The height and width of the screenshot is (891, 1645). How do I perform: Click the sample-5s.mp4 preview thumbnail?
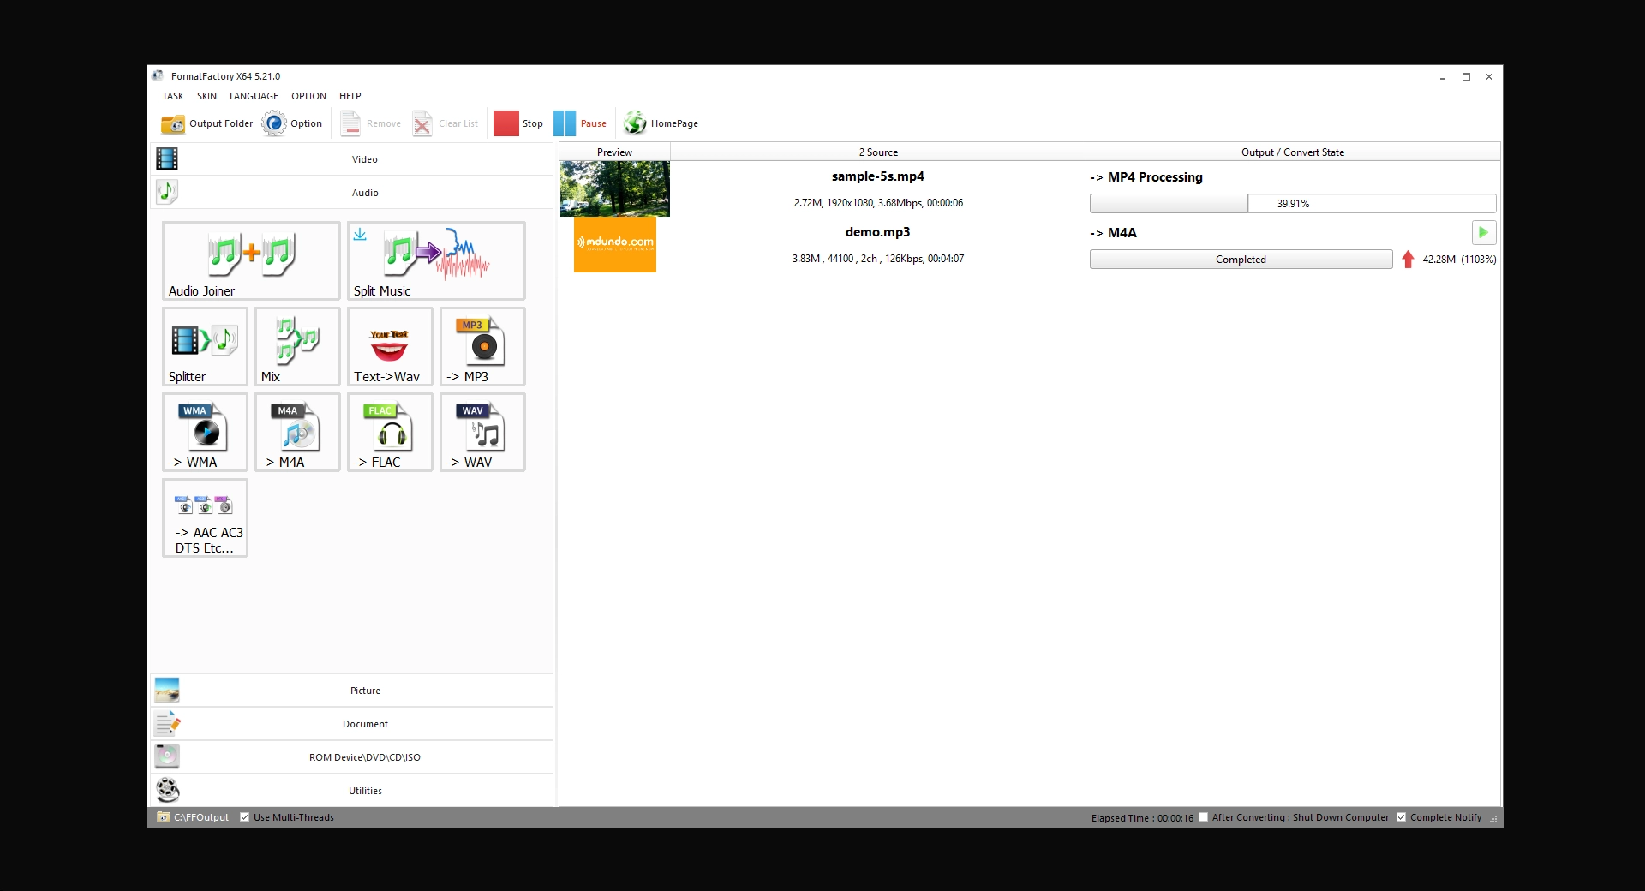tap(614, 188)
